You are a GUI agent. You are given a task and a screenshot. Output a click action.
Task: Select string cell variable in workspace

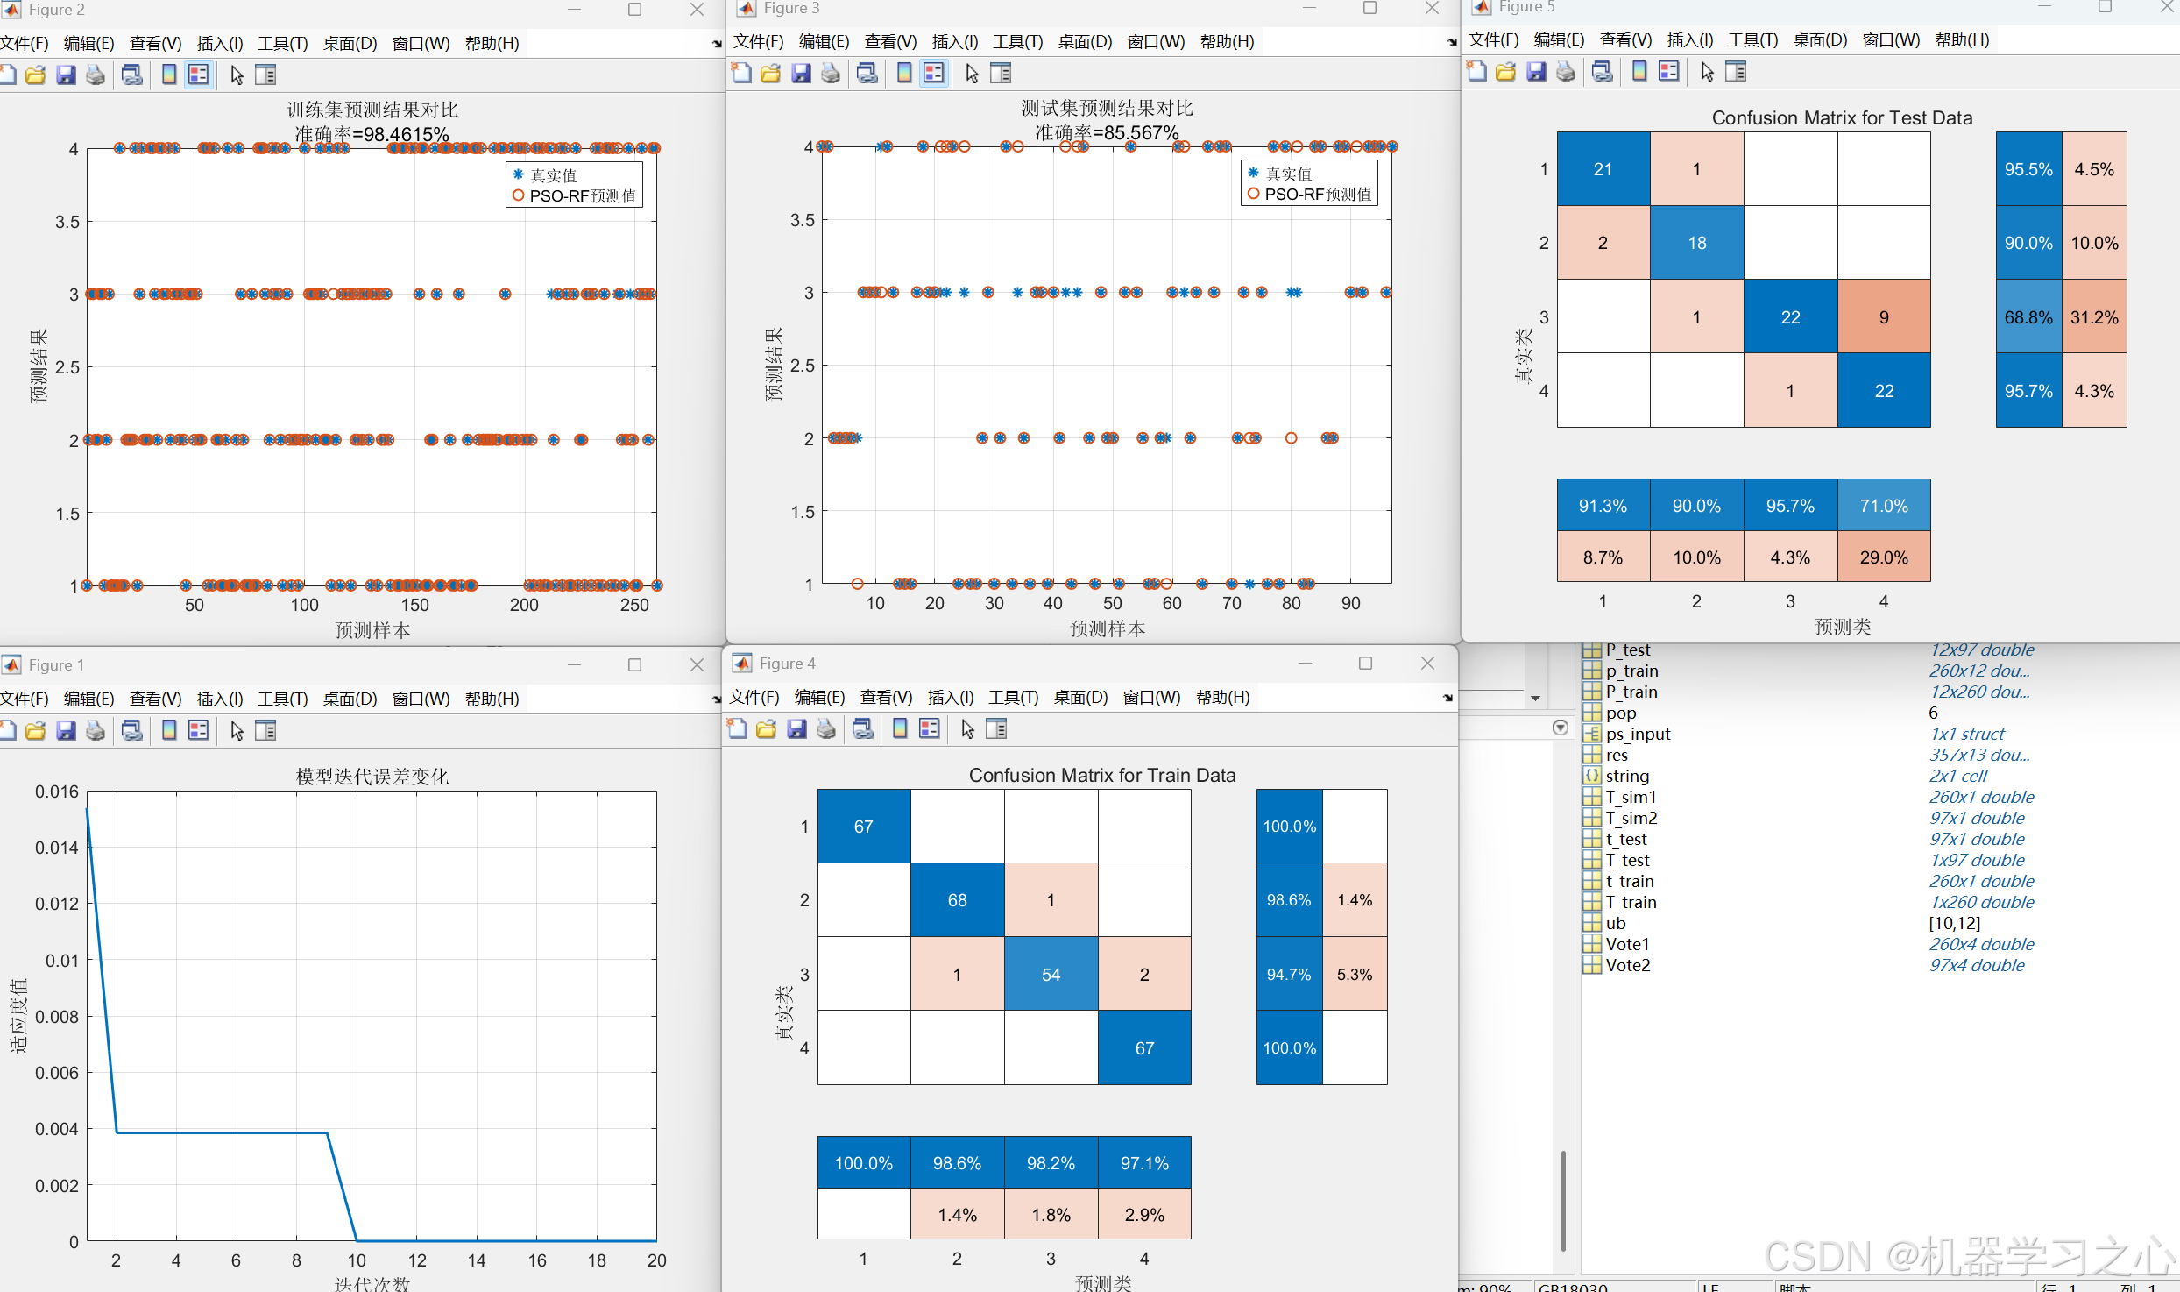pyautogui.click(x=1627, y=776)
